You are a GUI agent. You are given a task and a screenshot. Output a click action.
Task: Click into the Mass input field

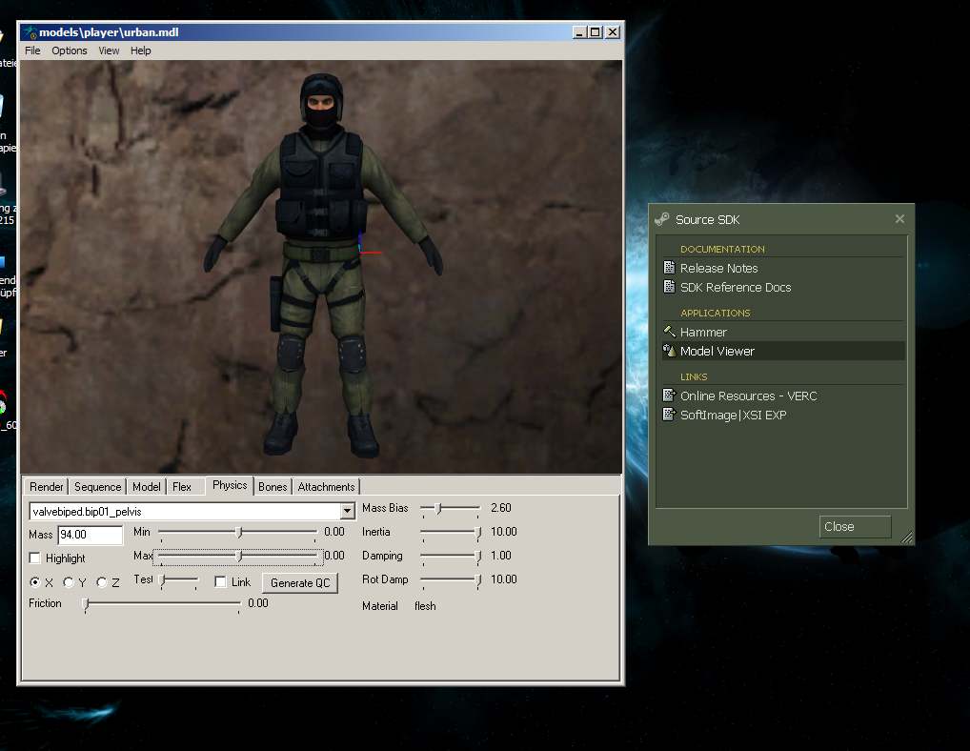pyautogui.click(x=91, y=535)
